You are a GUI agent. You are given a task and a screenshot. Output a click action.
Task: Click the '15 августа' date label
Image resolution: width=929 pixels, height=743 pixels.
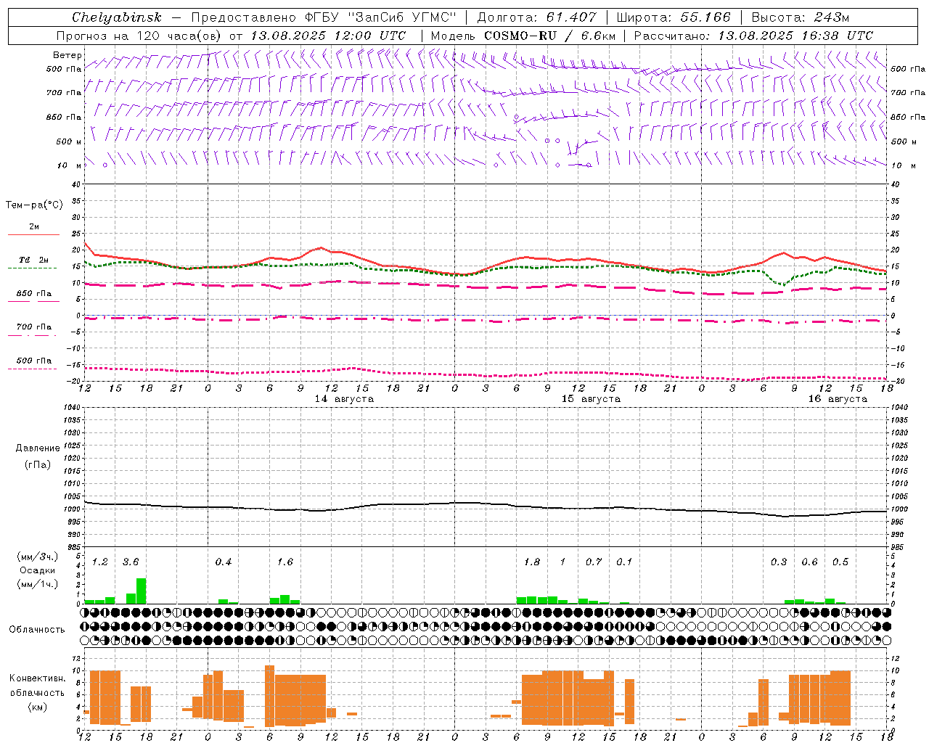click(591, 399)
